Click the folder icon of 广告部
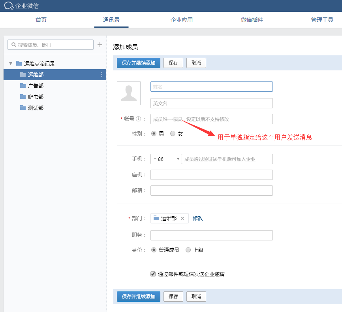 pyautogui.click(x=23, y=85)
